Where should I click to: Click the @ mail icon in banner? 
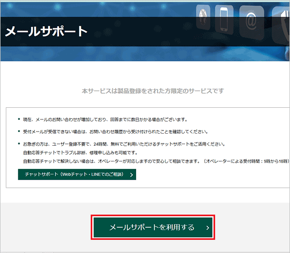(x=252, y=22)
